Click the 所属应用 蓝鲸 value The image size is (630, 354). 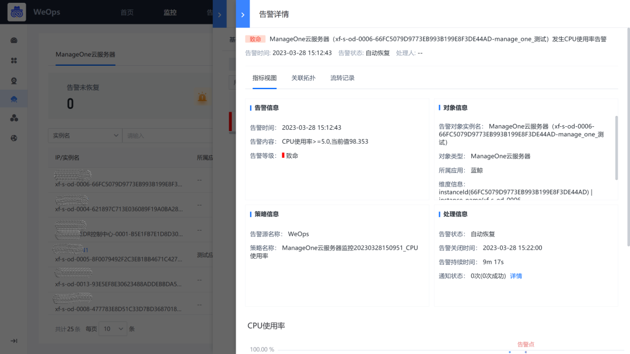click(x=477, y=171)
